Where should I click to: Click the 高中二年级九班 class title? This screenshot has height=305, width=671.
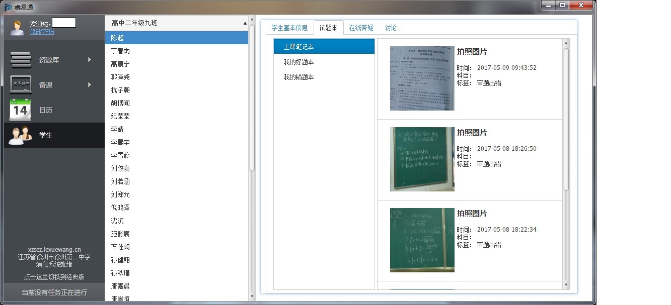point(134,23)
